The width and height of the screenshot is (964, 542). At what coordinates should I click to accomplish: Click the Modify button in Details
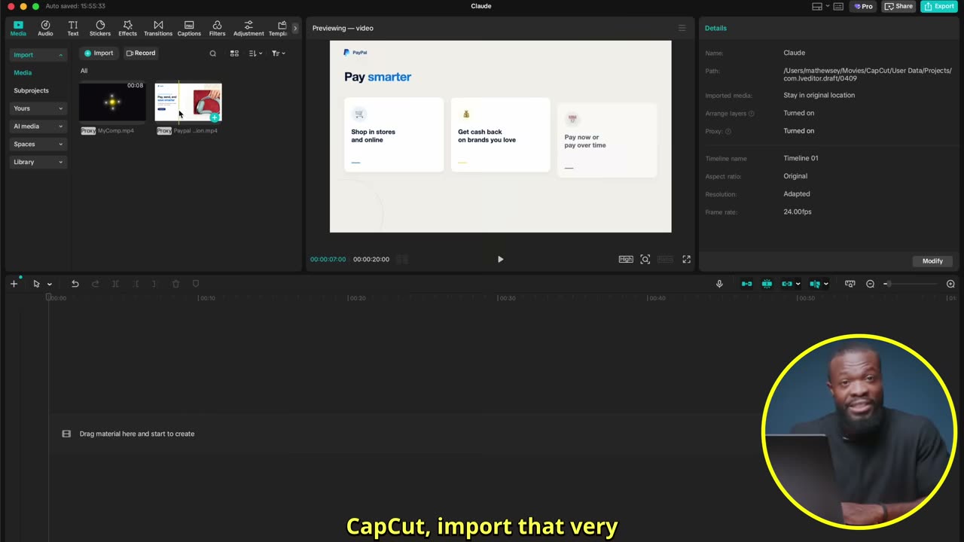932,261
